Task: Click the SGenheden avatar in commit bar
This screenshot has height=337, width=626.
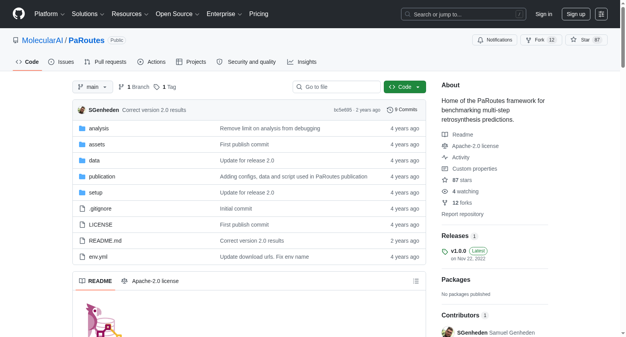Action: [82, 110]
